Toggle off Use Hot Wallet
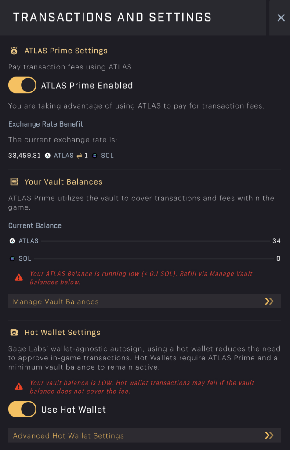Image resolution: width=290 pixels, height=450 pixels. coord(22,409)
